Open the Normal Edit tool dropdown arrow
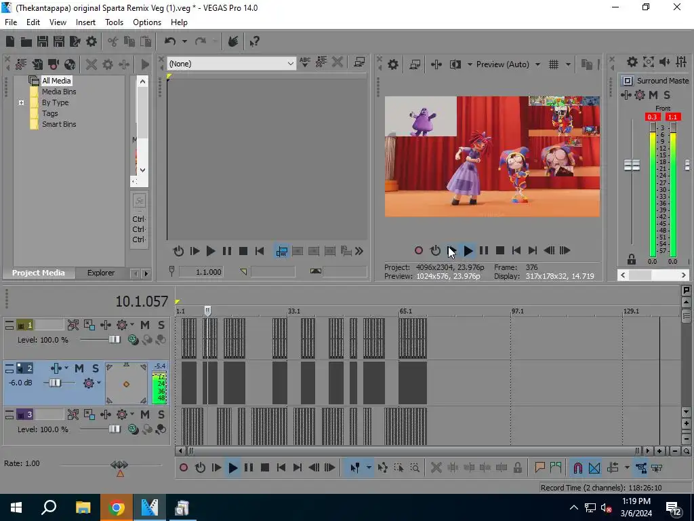694x521 pixels. click(x=369, y=467)
